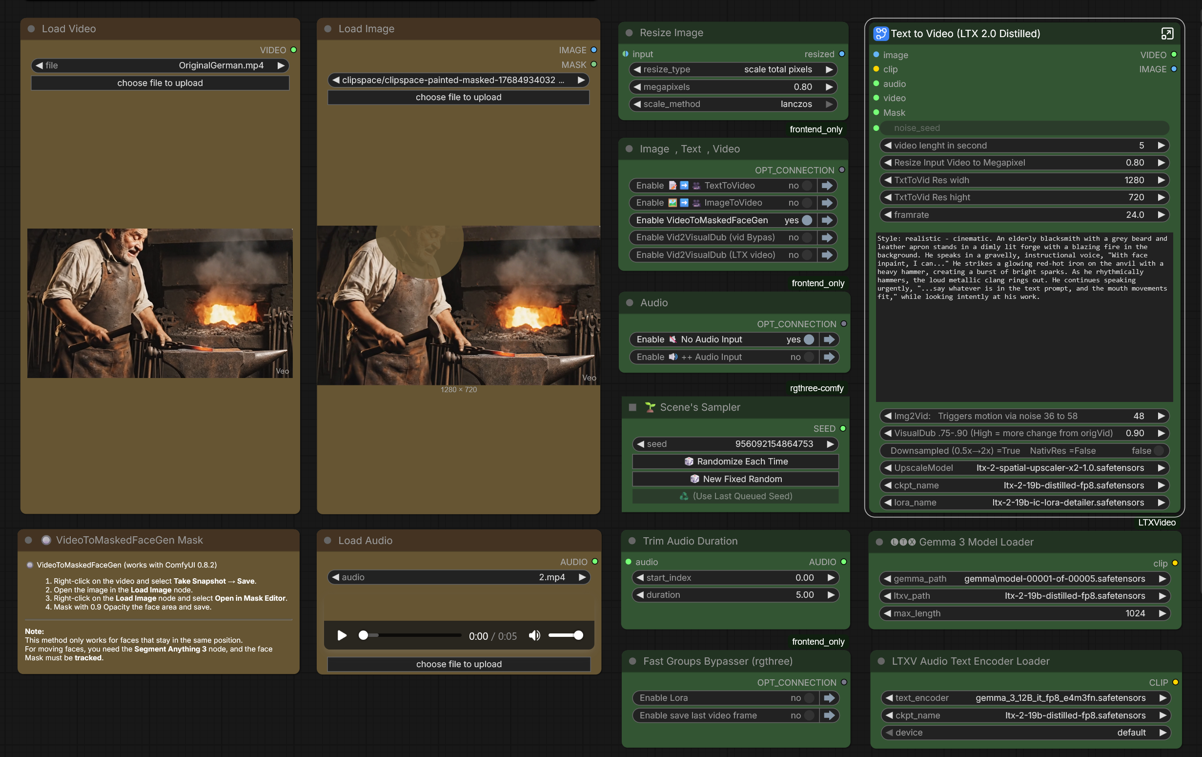Collapse the Load Video node via its dot
The height and width of the screenshot is (757, 1202).
click(x=31, y=29)
